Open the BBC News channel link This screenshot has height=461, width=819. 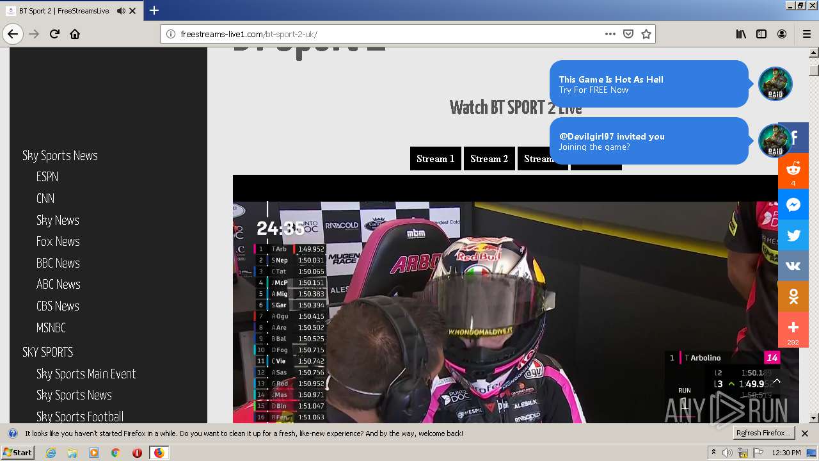[x=58, y=263]
